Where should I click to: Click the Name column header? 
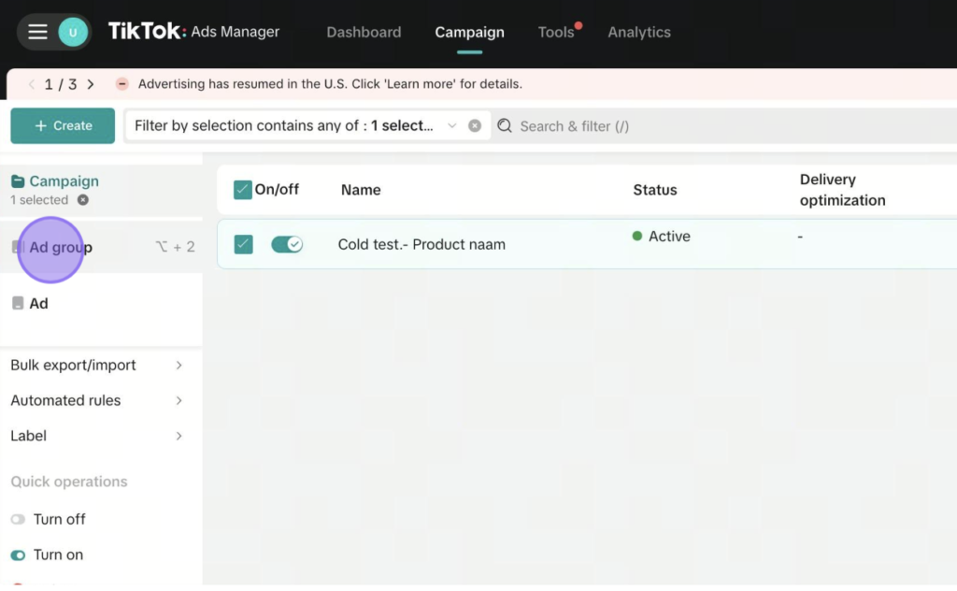(x=361, y=190)
